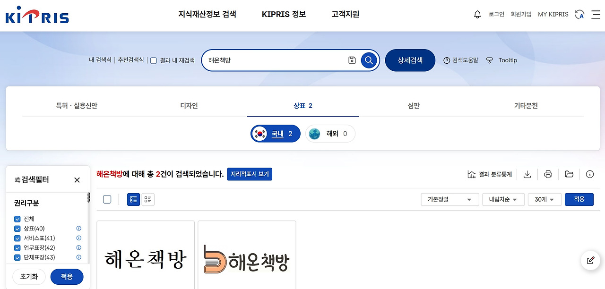Open the 내림차순 order dropdown
This screenshot has height=289, width=605.
coord(503,199)
